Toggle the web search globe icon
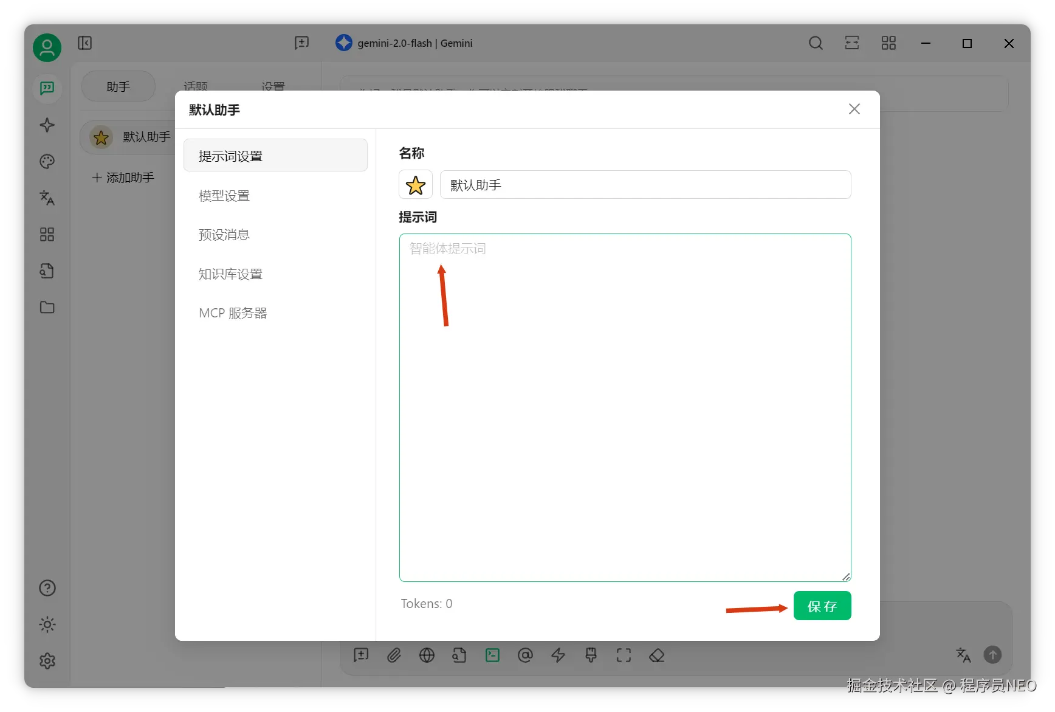1055x712 pixels. pos(427,655)
